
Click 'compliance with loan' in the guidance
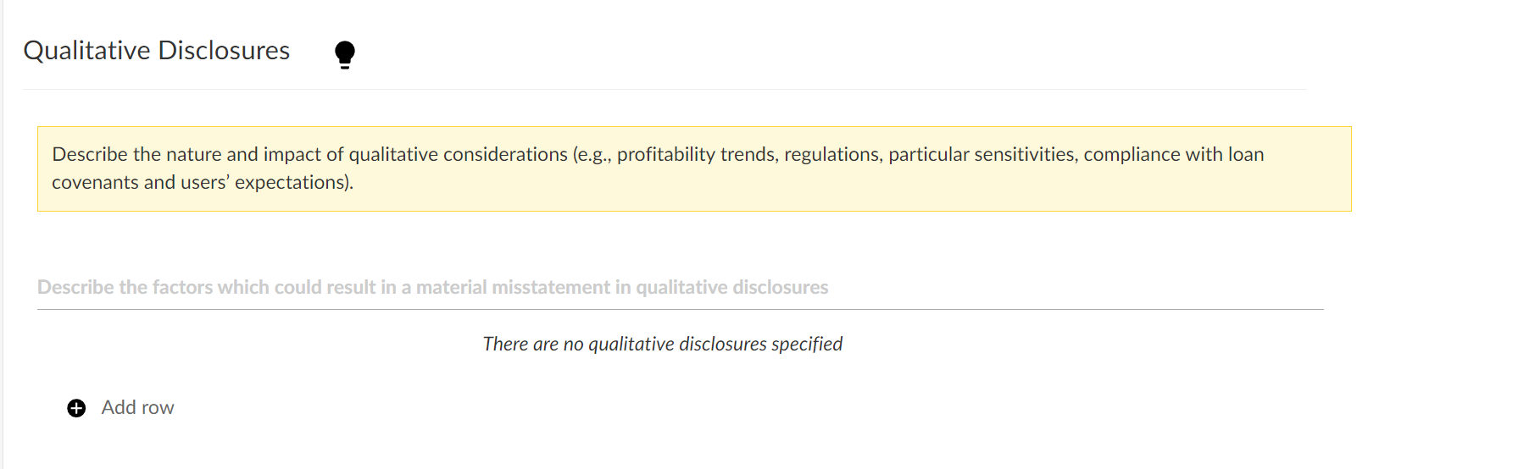pyautogui.click(x=1173, y=154)
